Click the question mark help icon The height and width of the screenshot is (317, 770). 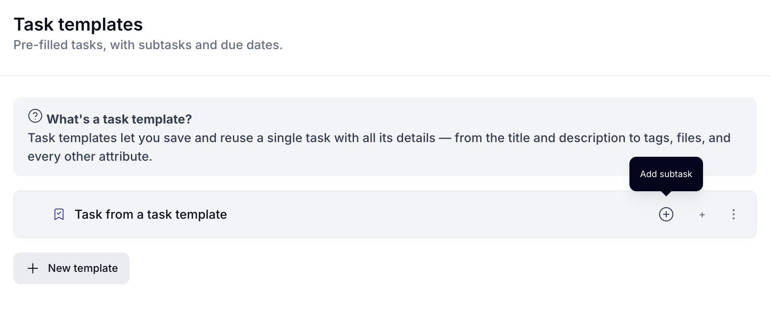(x=35, y=116)
